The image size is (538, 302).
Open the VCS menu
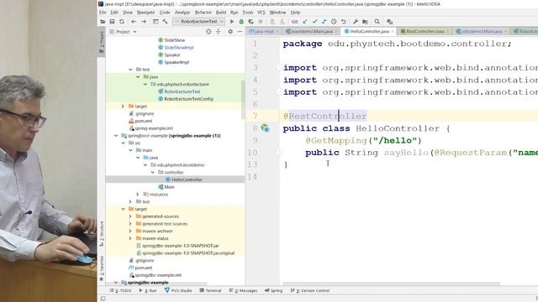pyautogui.click(x=261, y=13)
